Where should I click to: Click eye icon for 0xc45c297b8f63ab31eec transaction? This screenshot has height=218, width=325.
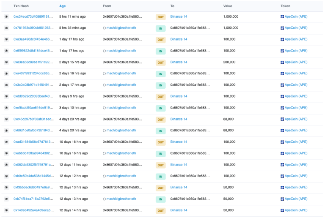click(6, 119)
